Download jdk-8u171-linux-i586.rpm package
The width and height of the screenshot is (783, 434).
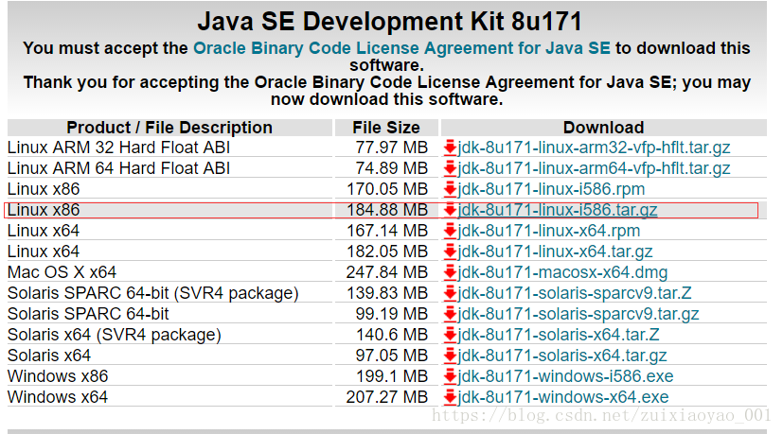point(551,189)
